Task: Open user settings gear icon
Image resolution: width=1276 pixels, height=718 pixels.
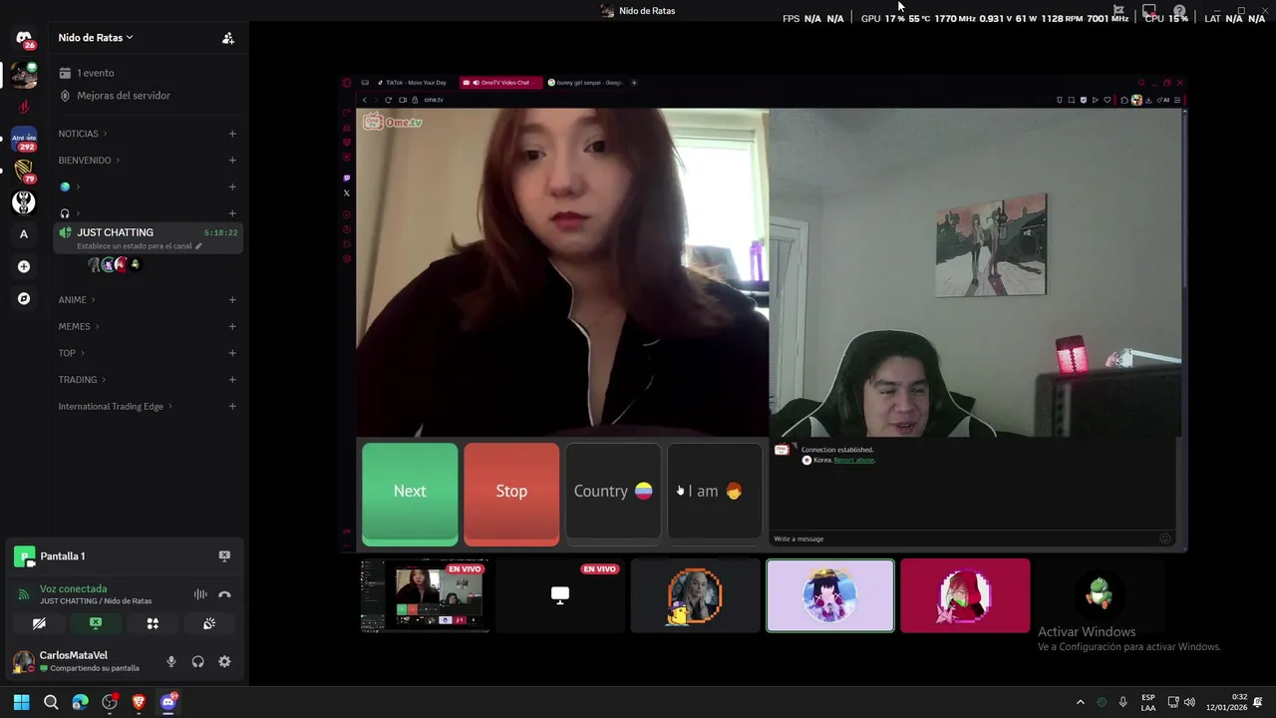Action: pos(224,661)
